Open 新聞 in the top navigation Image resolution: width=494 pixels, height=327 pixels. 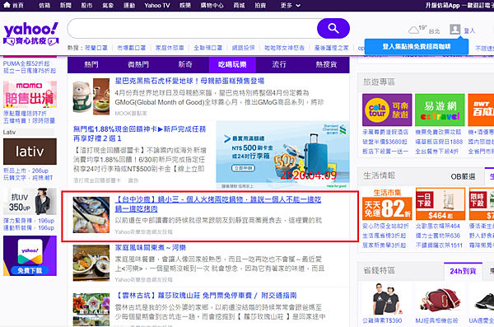pyautogui.click(x=66, y=6)
